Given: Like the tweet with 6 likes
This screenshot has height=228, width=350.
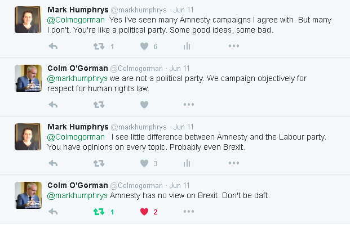Looking at the screenshot, I should 144,46.
